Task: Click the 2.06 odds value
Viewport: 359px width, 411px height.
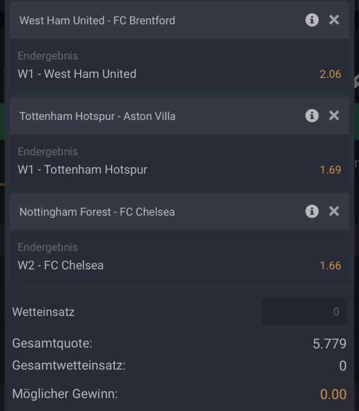Action: point(330,74)
